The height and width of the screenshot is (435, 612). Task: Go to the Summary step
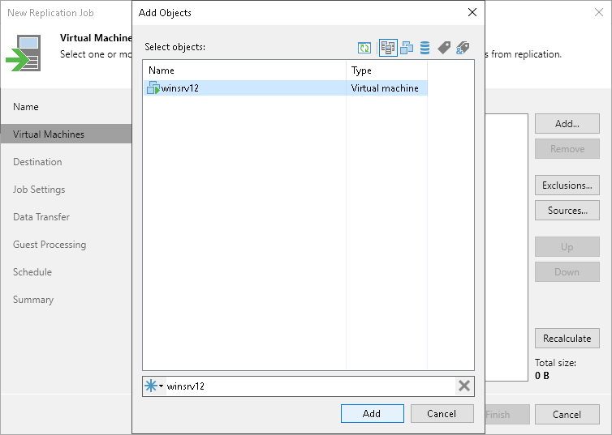coord(33,300)
